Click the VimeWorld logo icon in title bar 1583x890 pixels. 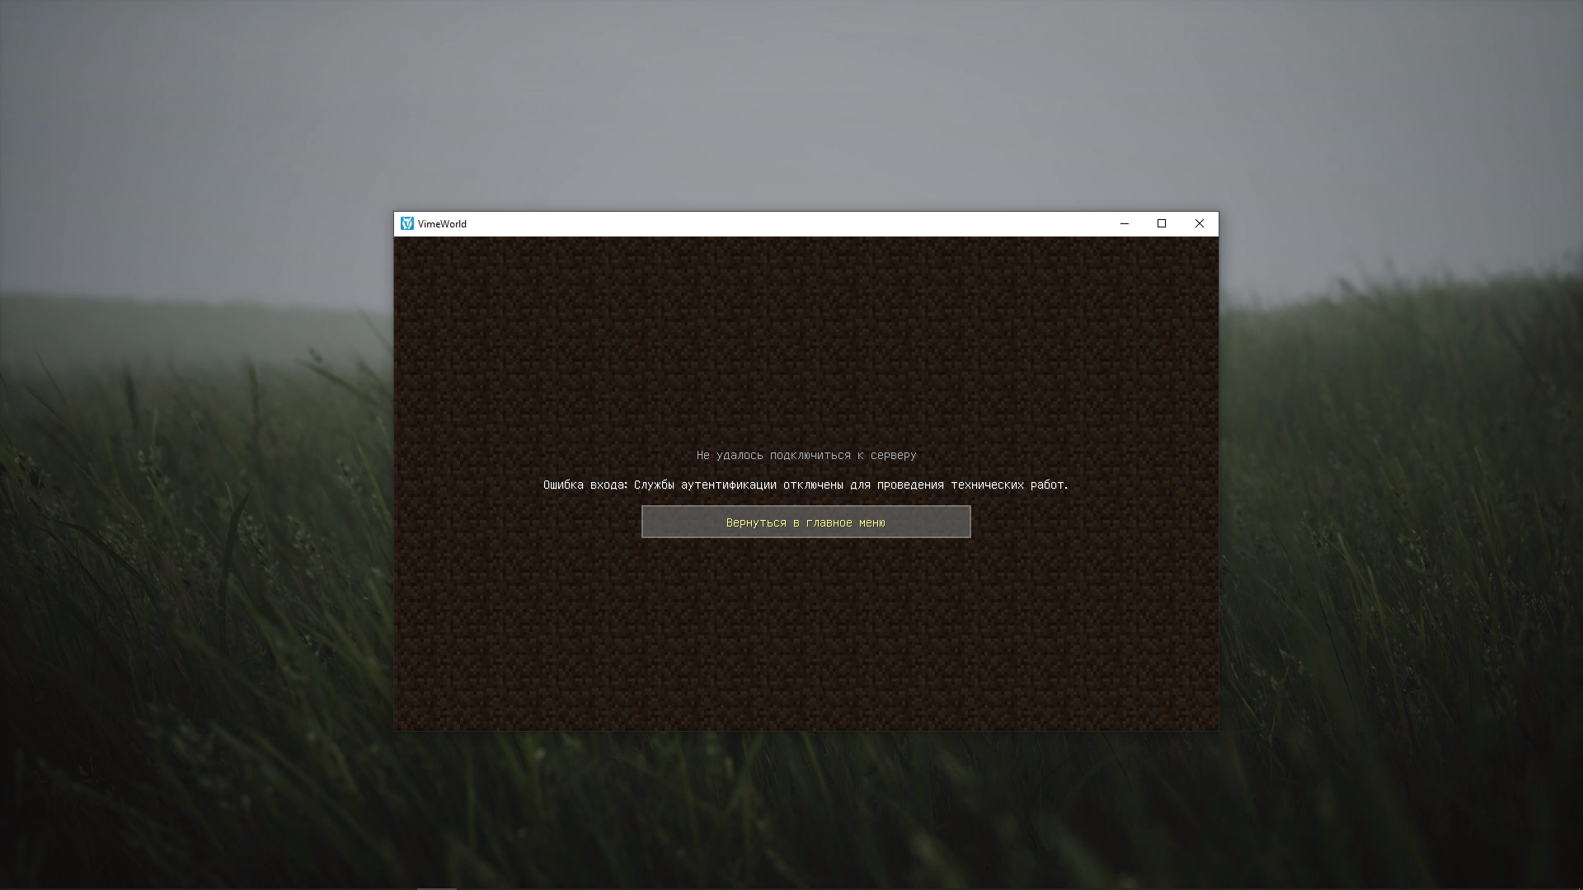(x=407, y=223)
